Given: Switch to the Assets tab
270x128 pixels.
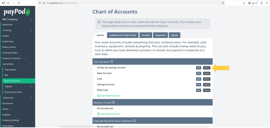Looking at the screenshot, I should (x=100, y=35).
